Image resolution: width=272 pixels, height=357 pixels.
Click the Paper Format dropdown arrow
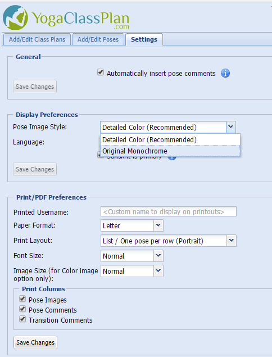158,225
